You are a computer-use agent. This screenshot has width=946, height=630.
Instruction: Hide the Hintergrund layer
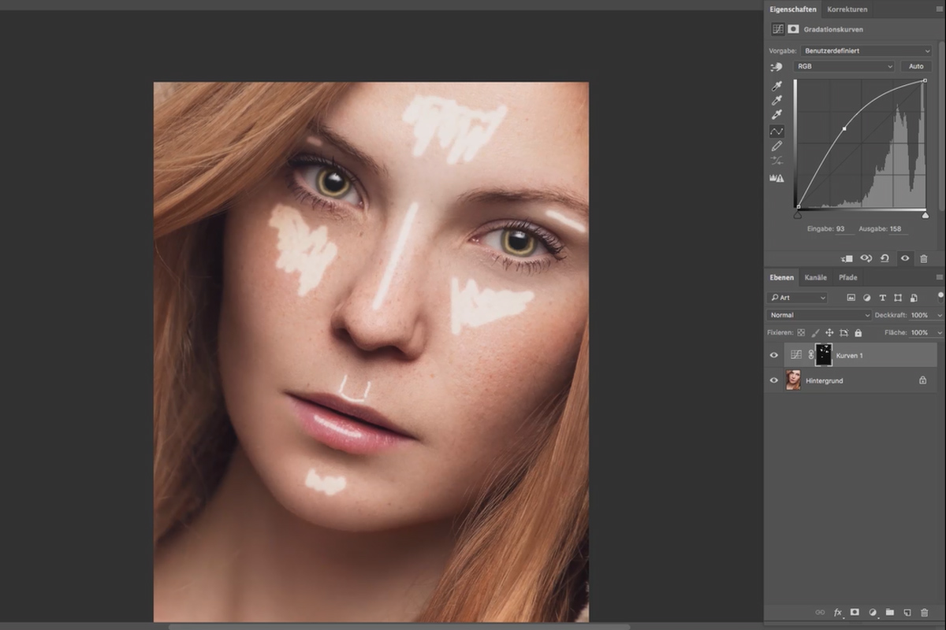click(x=773, y=380)
